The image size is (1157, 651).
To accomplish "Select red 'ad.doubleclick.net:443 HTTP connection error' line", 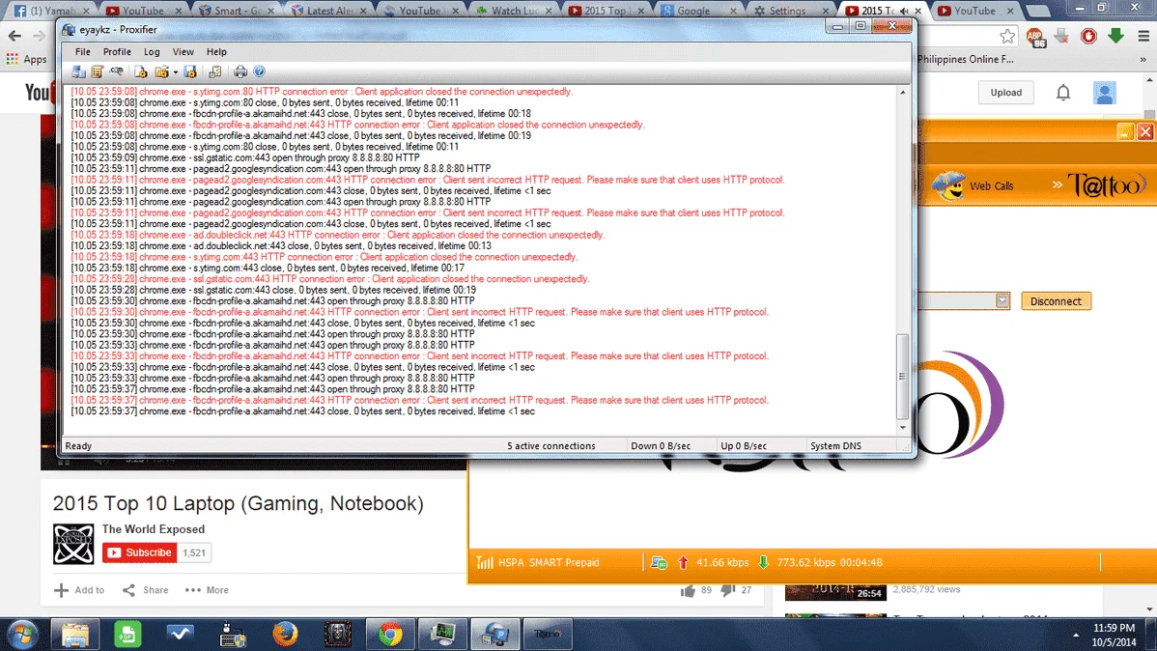I will (x=337, y=235).
